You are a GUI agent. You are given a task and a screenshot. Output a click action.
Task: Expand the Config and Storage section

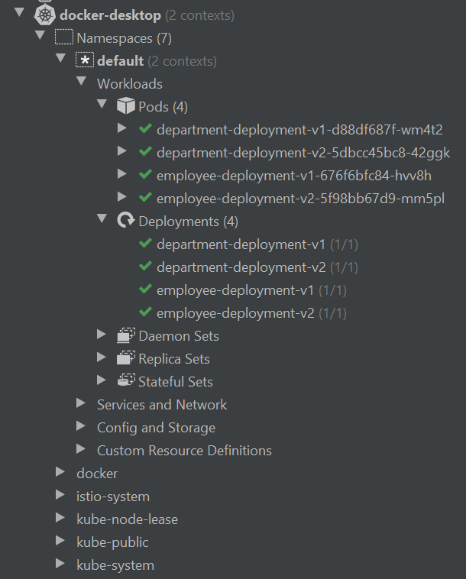coord(81,428)
